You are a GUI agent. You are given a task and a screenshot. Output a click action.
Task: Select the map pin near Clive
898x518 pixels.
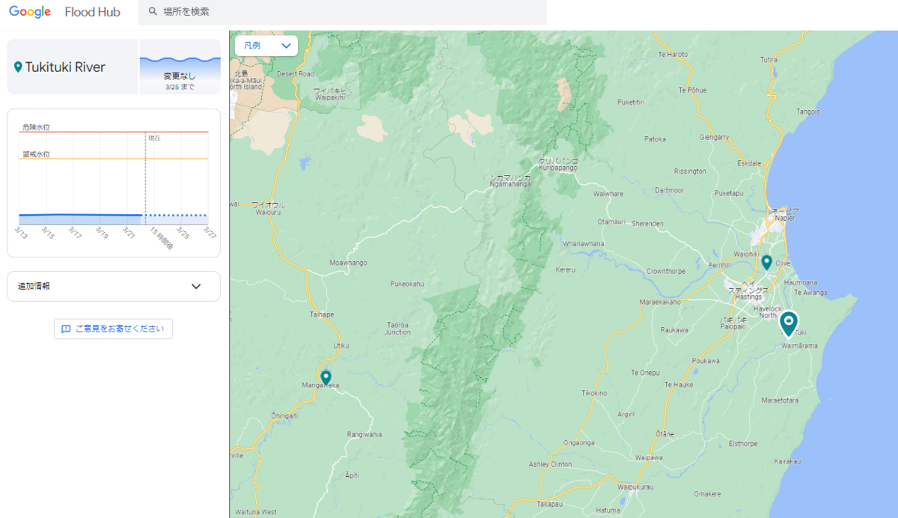766,262
